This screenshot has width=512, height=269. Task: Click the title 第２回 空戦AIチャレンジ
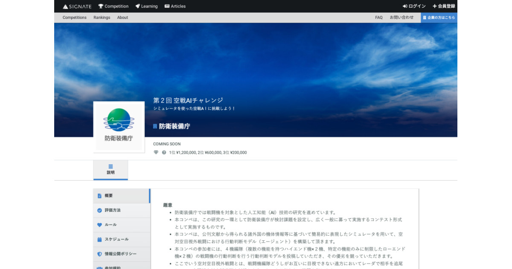[x=188, y=100]
